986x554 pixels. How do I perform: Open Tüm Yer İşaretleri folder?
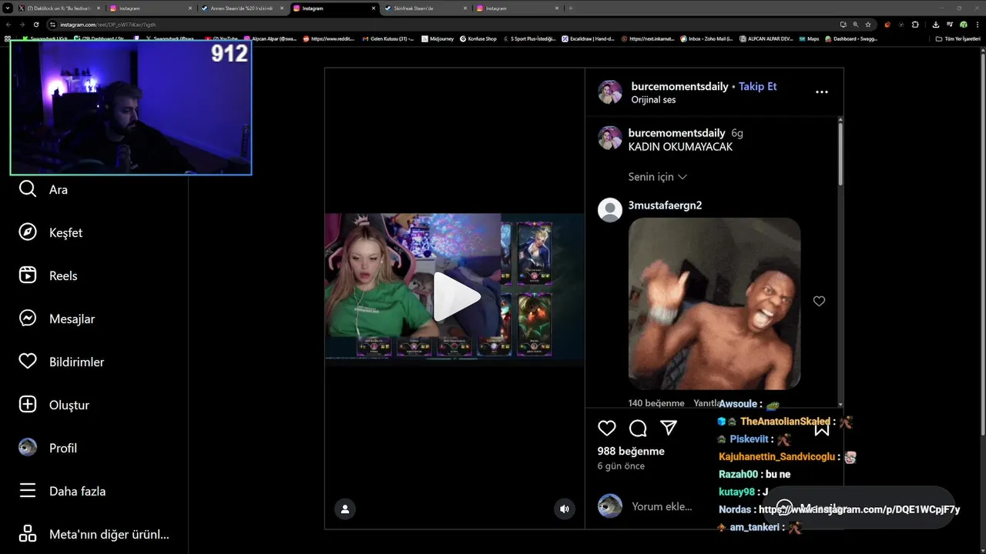957,38
